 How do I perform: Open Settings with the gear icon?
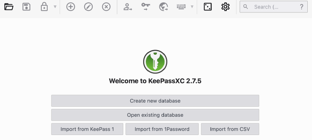coord(225,7)
